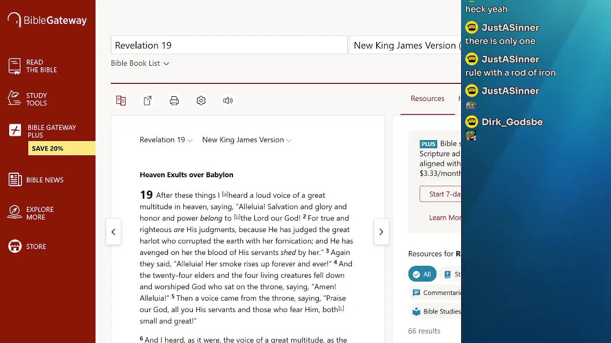The image size is (611, 343).
Task: Open Bible Gateway Plus menu item
Action: pyautogui.click(x=52, y=131)
